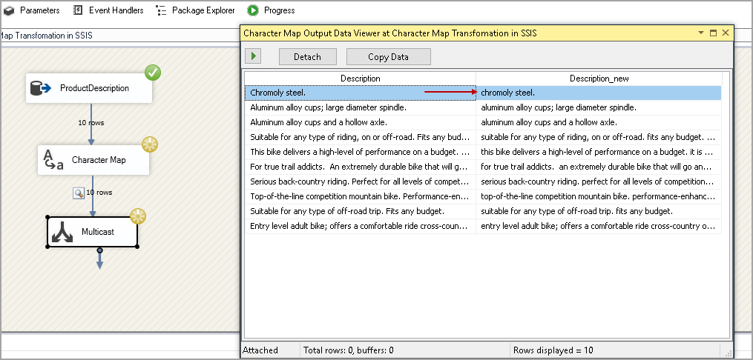The height and width of the screenshot is (360, 753).
Task: Select the Multicast component icon
Action: click(62, 232)
